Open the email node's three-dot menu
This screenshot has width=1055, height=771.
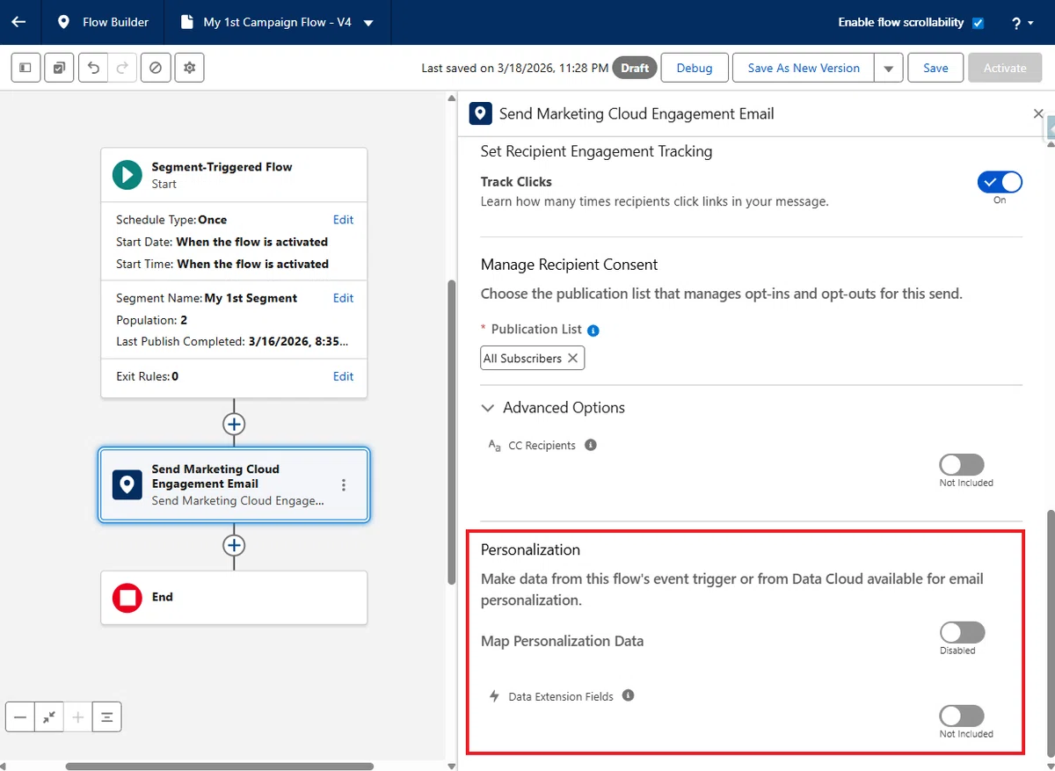point(344,484)
